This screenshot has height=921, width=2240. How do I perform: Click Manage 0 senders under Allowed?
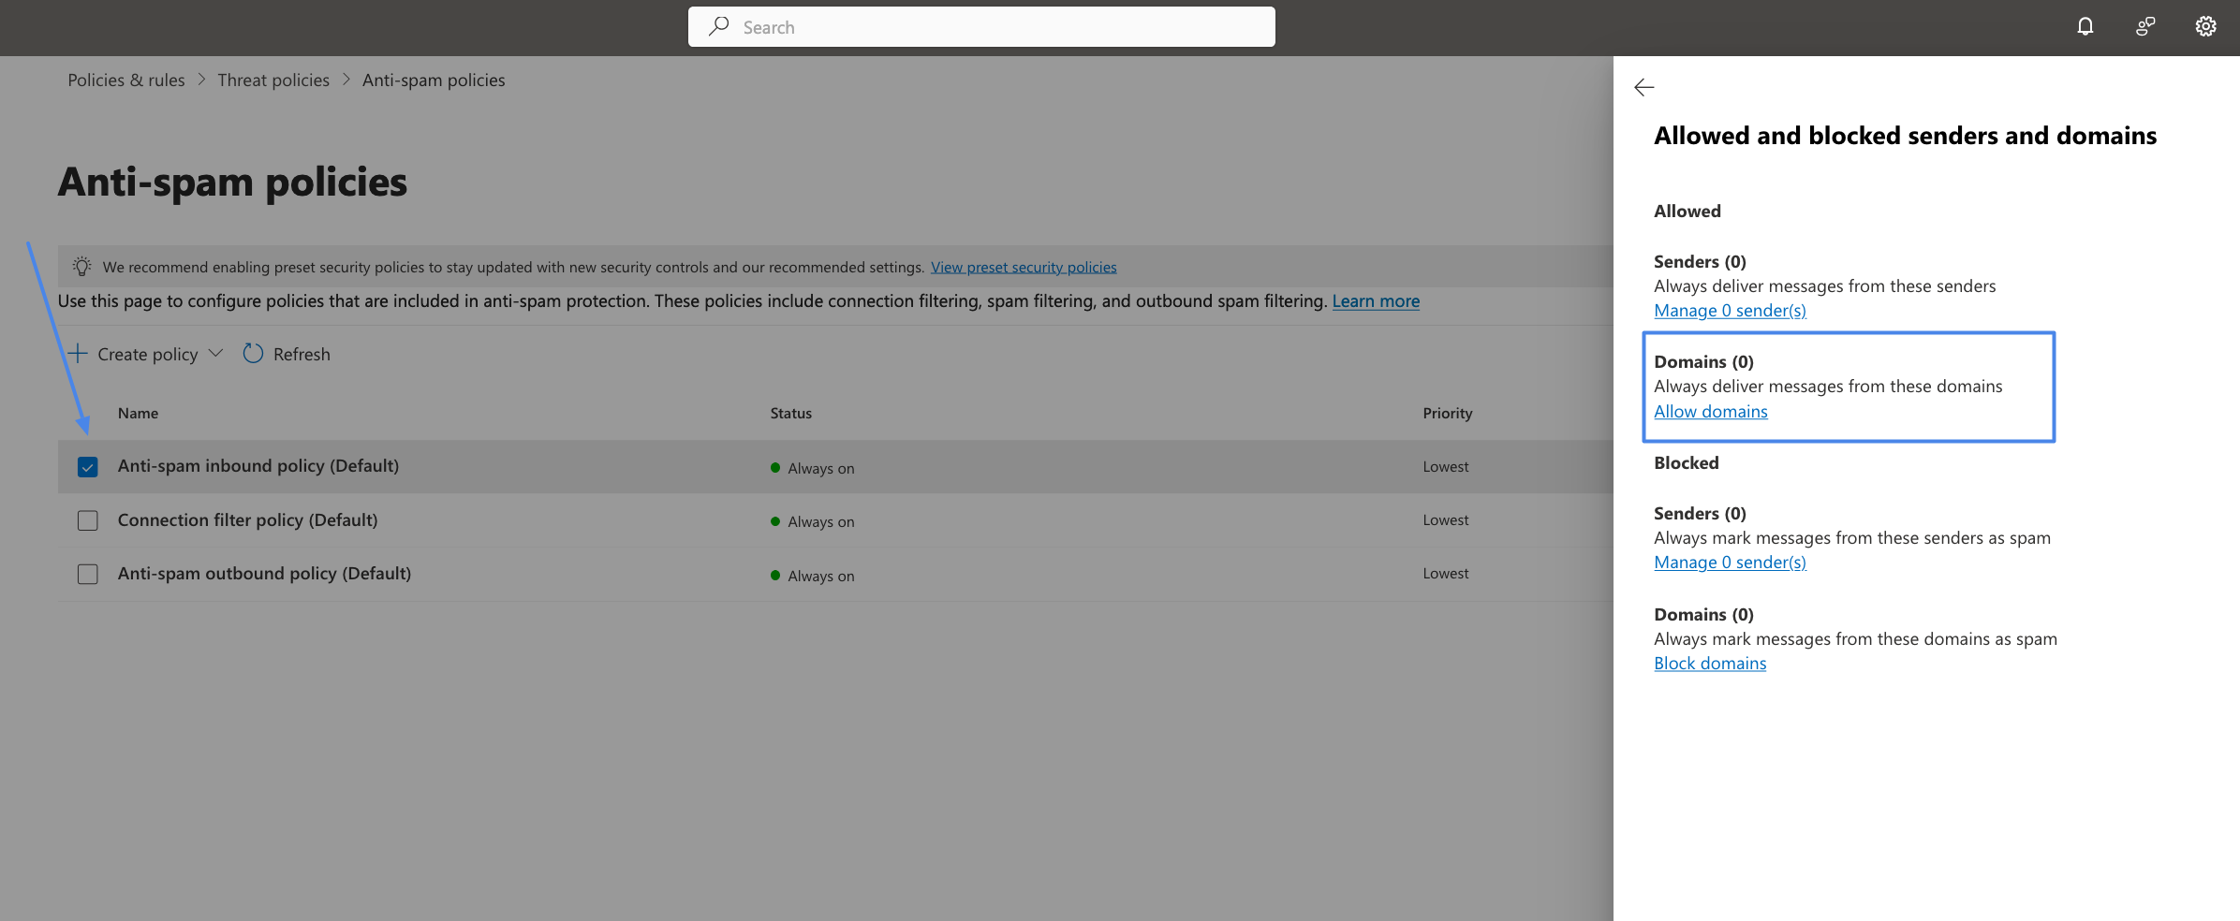coord(1730,310)
